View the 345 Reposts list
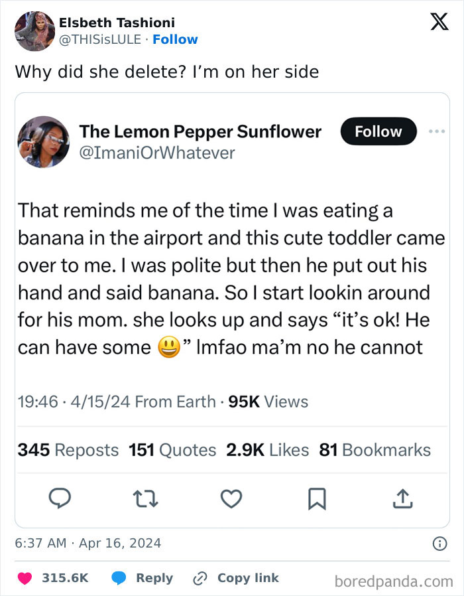Screen dimensions: 464x596 [69, 449]
